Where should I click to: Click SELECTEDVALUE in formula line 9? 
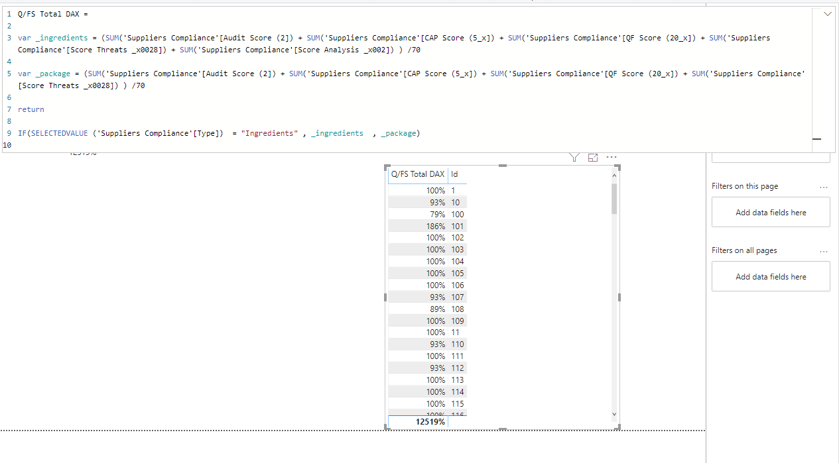tap(59, 133)
